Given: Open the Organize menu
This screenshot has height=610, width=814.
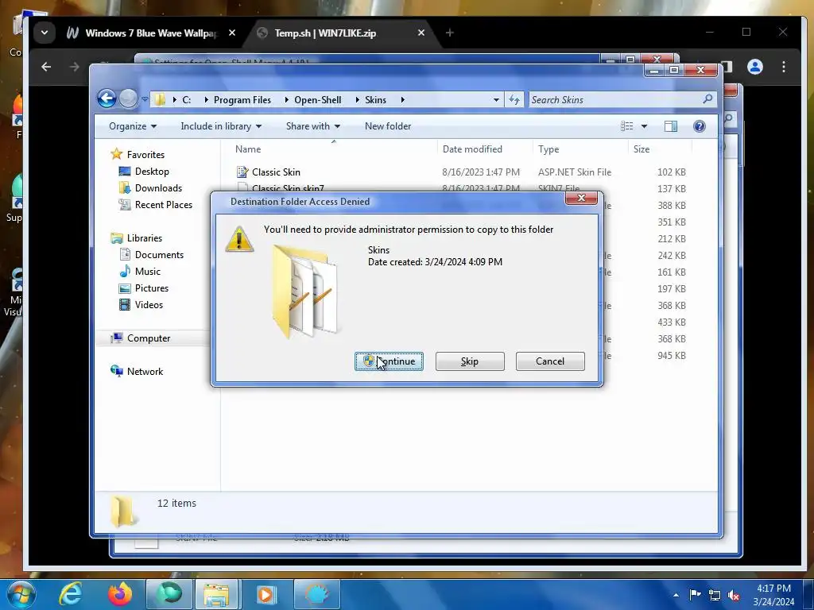Looking at the screenshot, I should tap(133, 126).
